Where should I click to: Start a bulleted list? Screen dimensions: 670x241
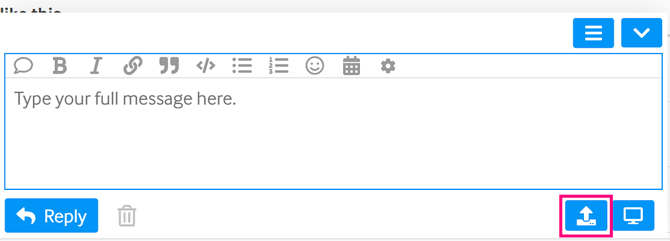[242, 66]
